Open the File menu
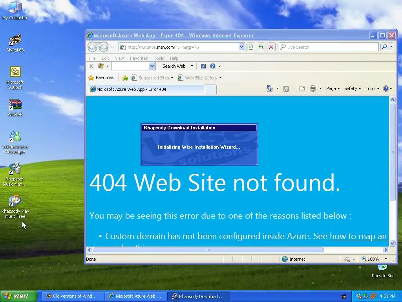402x302 pixels. coord(92,58)
